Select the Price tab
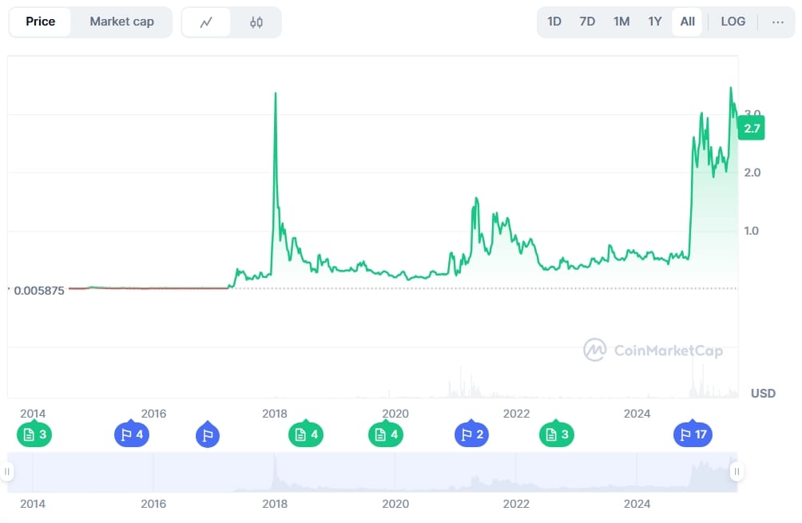This screenshot has width=802, height=523. click(x=41, y=22)
